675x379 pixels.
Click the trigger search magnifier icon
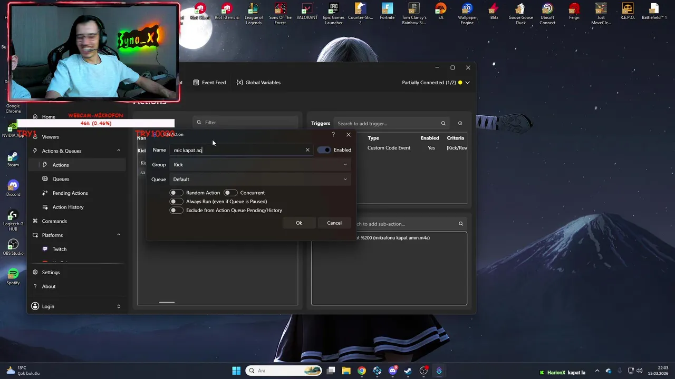[443, 123]
